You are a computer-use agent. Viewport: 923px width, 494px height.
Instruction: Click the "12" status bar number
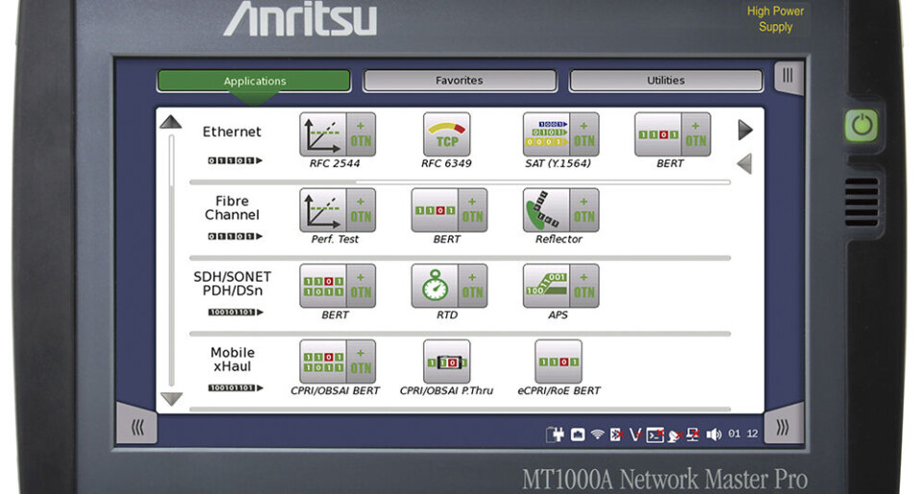click(x=752, y=433)
